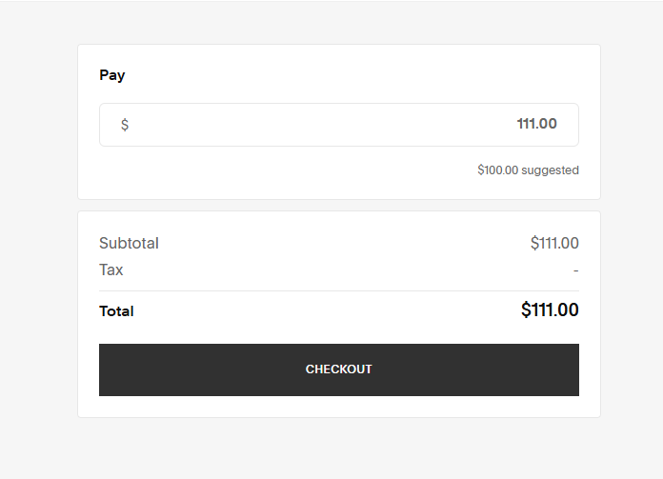
Task: Click the dollar sign currency symbol
Action: point(125,125)
